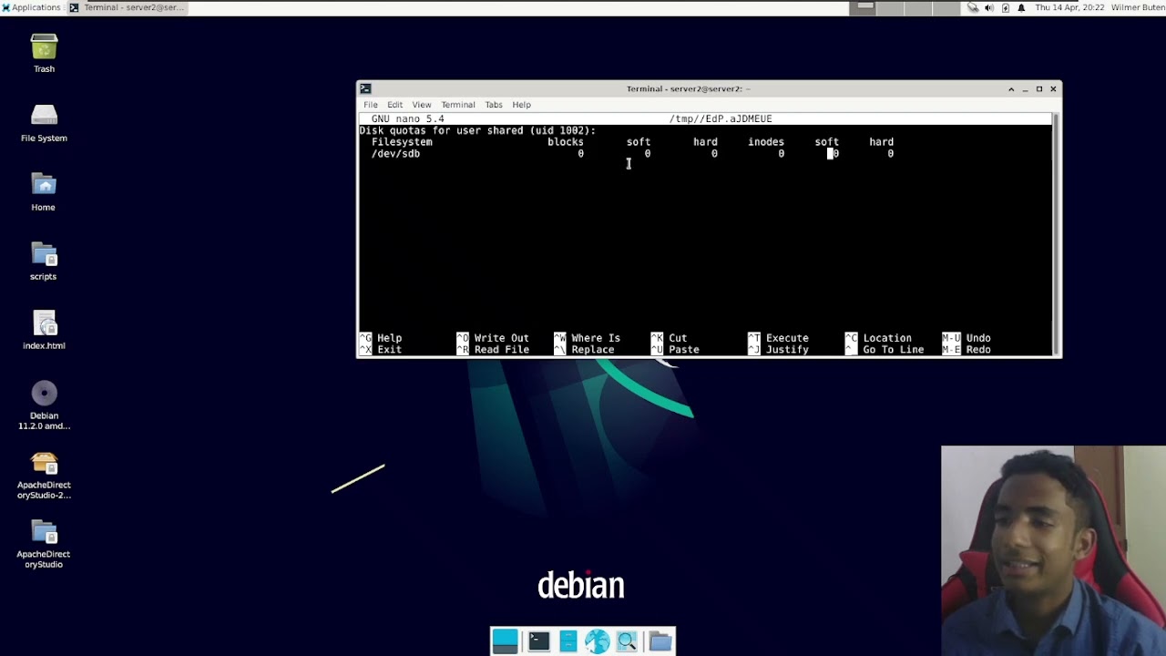Click the clock showing Thu 14 Apr, 20:22
Screen dimensions: 1166x656
pyautogui.click(x=1069, y=7)
